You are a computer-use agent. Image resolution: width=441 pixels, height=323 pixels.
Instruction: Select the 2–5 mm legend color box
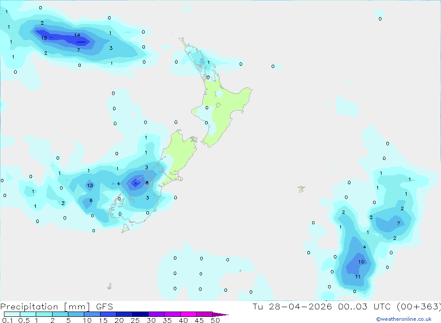click(60, 314)
